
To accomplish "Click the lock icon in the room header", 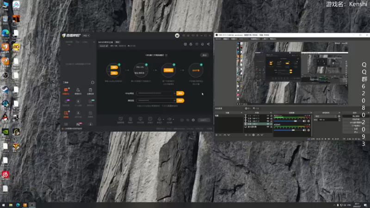I will click(x=191, y=44).
